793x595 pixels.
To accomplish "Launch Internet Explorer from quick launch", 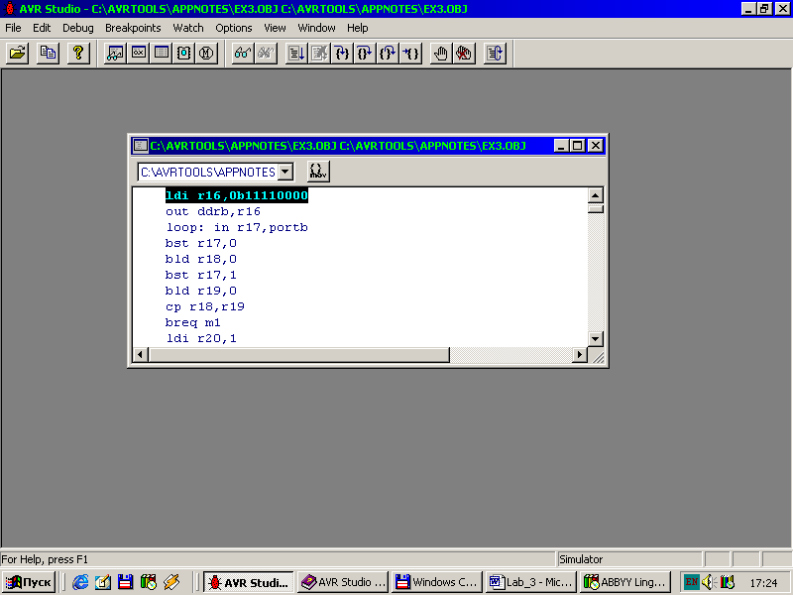I will coord(80,582).
